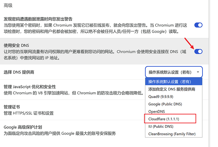The image size is (218, 147).
Task: Disable the Use secure DNS switch
Action: (198, 52)
